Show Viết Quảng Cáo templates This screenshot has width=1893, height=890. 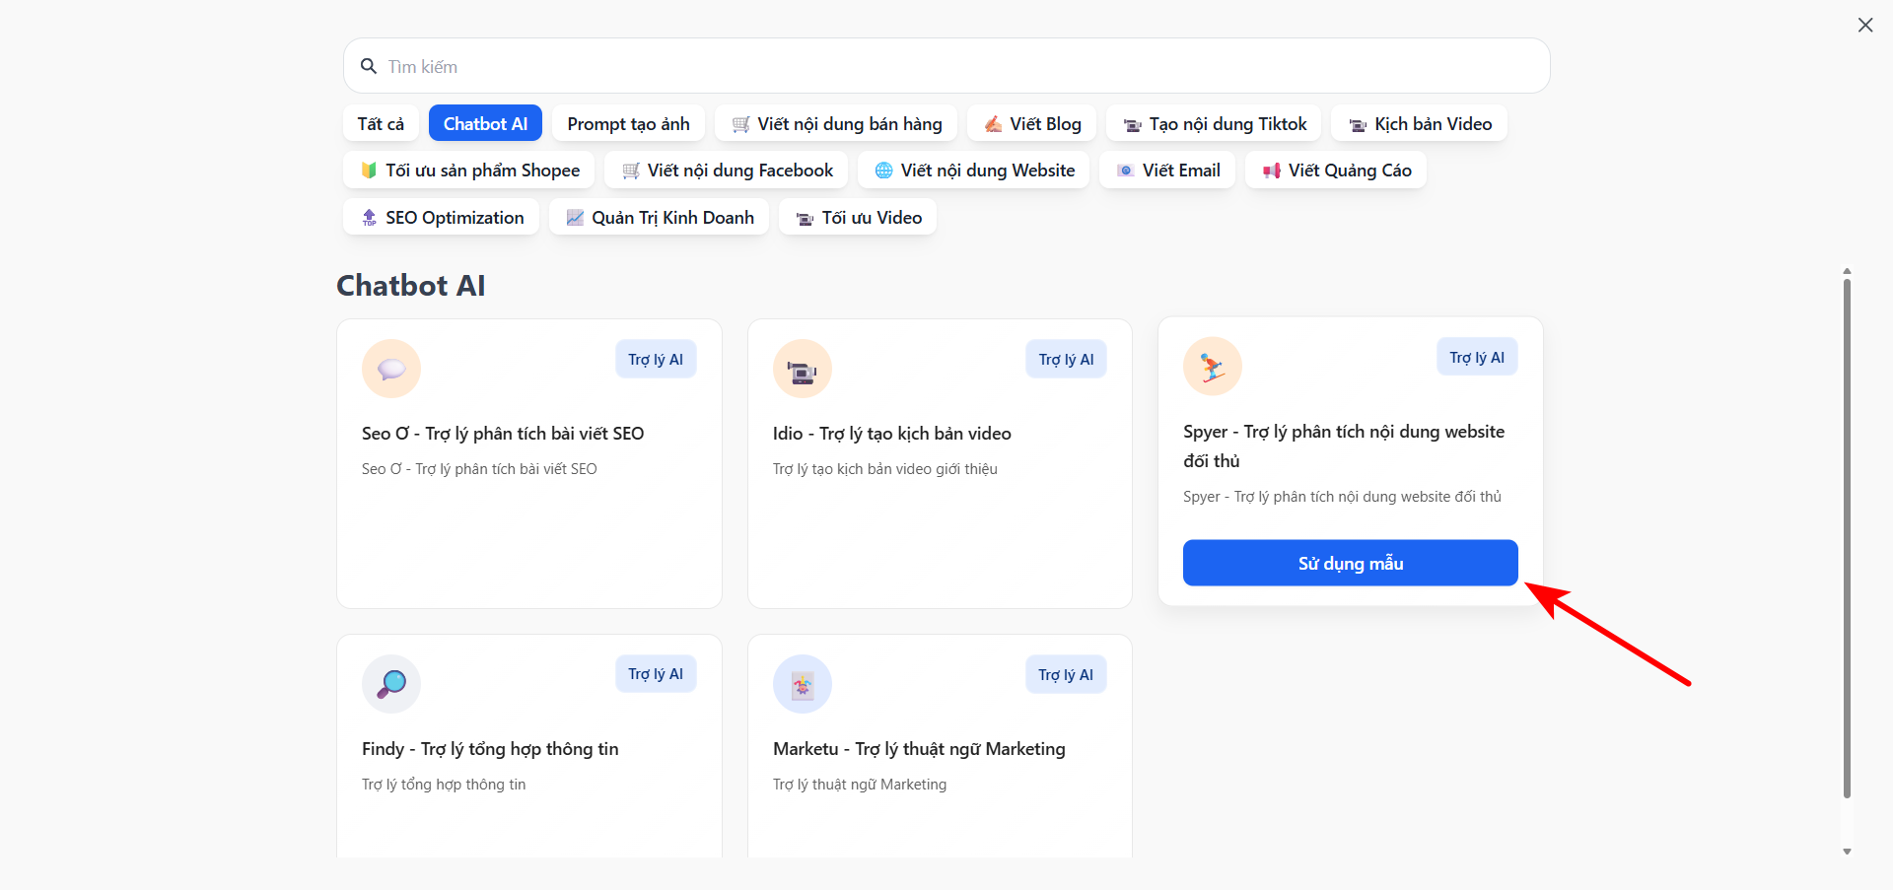pos(1336,171)
